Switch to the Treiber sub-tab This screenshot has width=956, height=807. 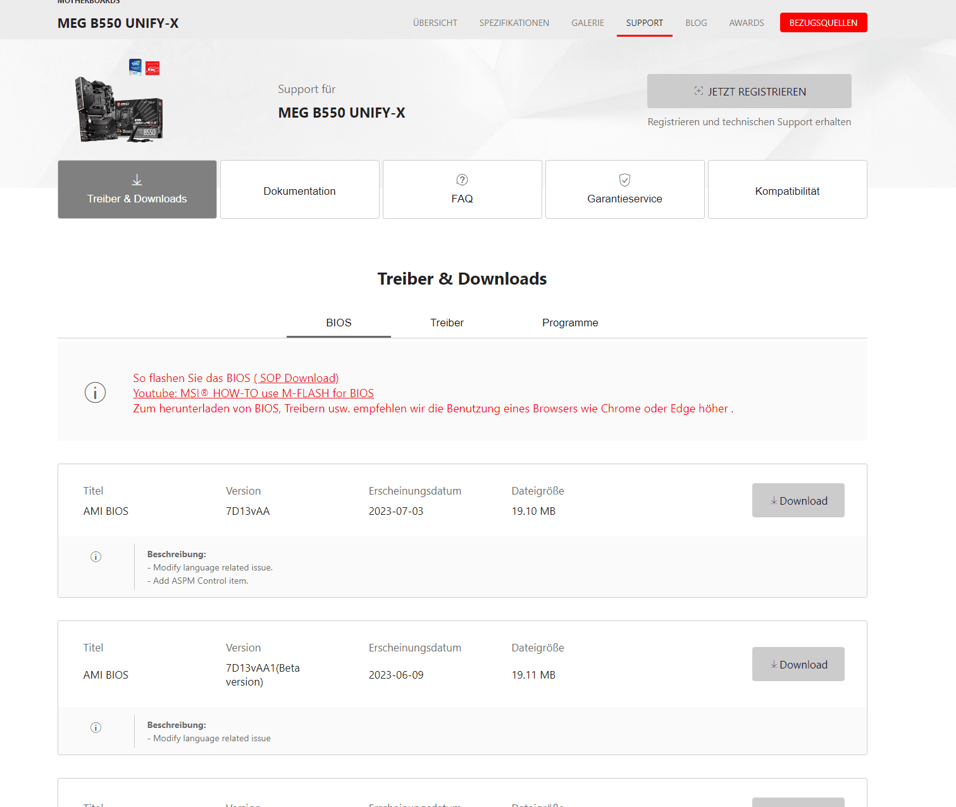point(447,323)
